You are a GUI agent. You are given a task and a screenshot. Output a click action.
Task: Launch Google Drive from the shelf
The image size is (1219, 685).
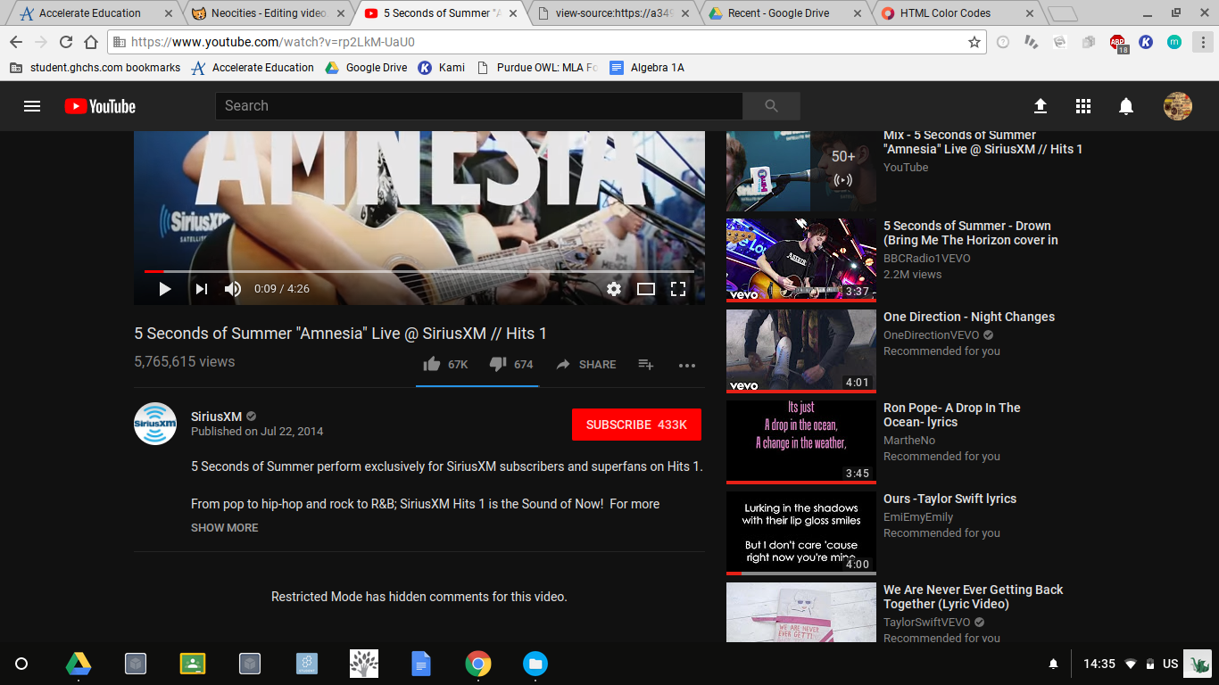(79, 664)
